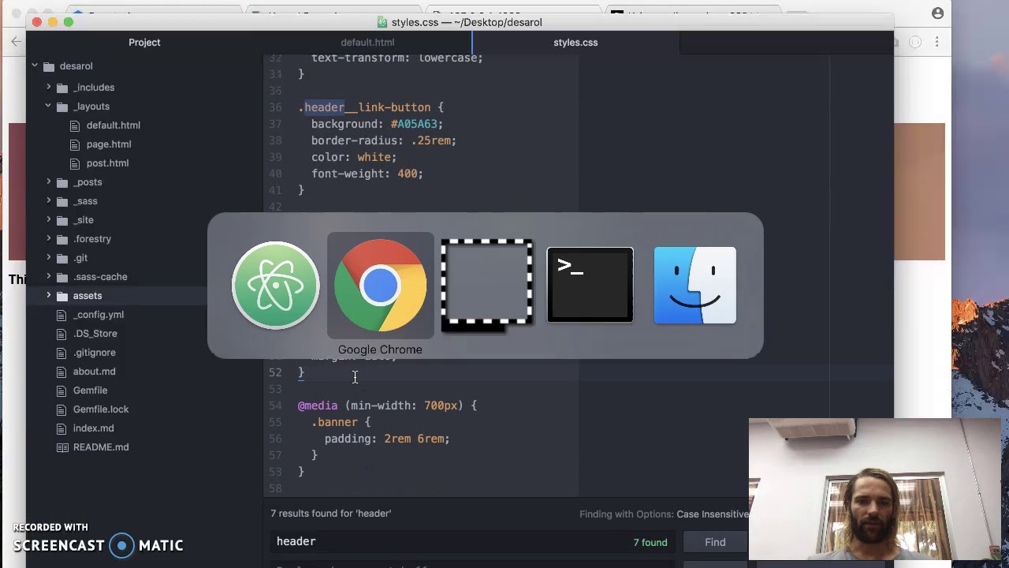Click the 'padding: 2rem 6rem;' line

(387, 439)
